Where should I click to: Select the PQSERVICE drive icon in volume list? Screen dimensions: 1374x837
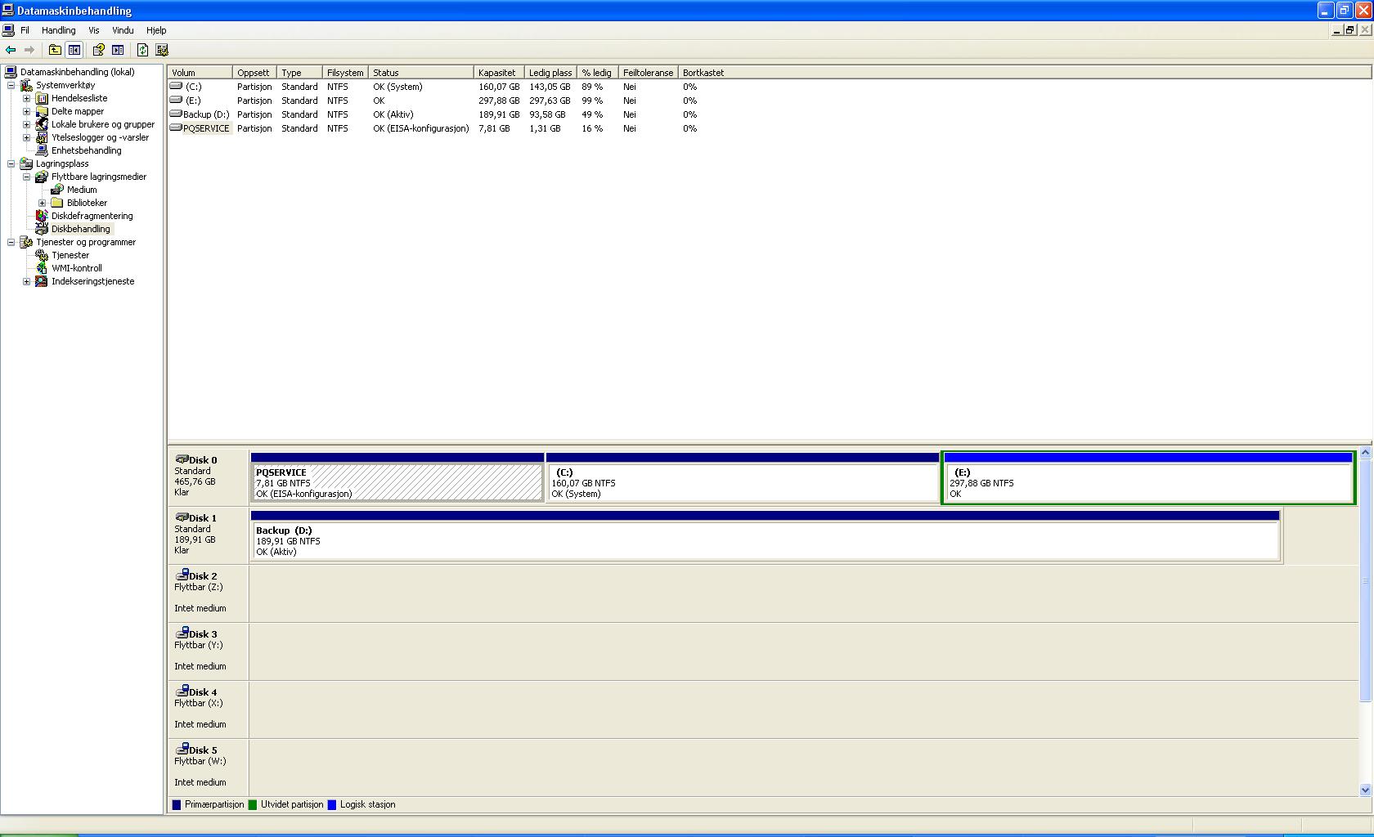coord(176,128)
